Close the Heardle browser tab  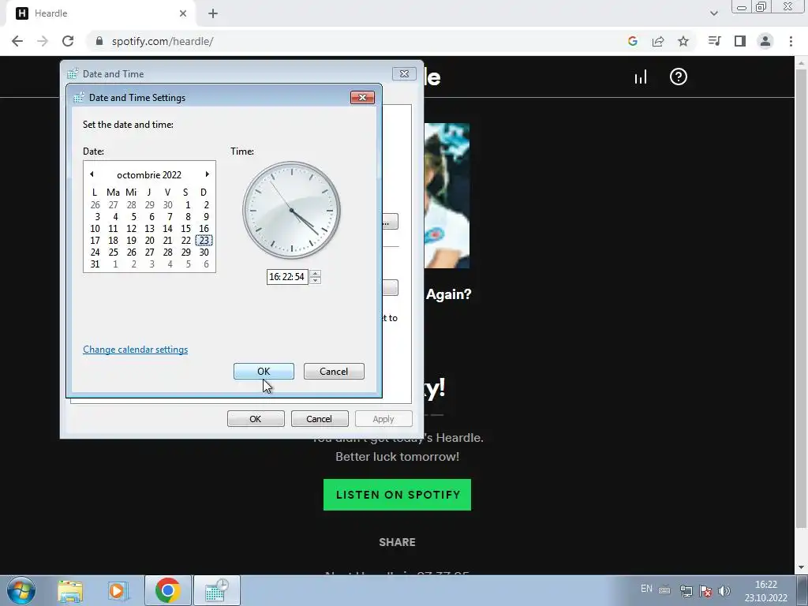tap(183, 13)
